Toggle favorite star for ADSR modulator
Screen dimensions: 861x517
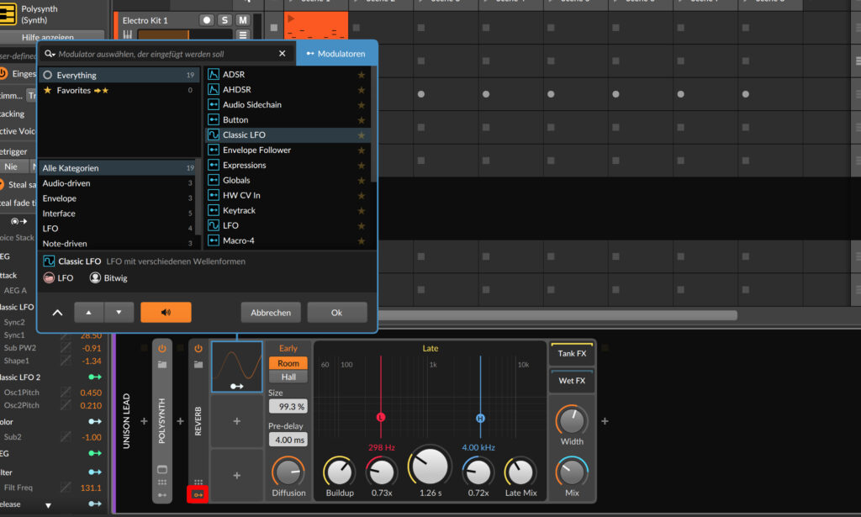coord(362,75)
